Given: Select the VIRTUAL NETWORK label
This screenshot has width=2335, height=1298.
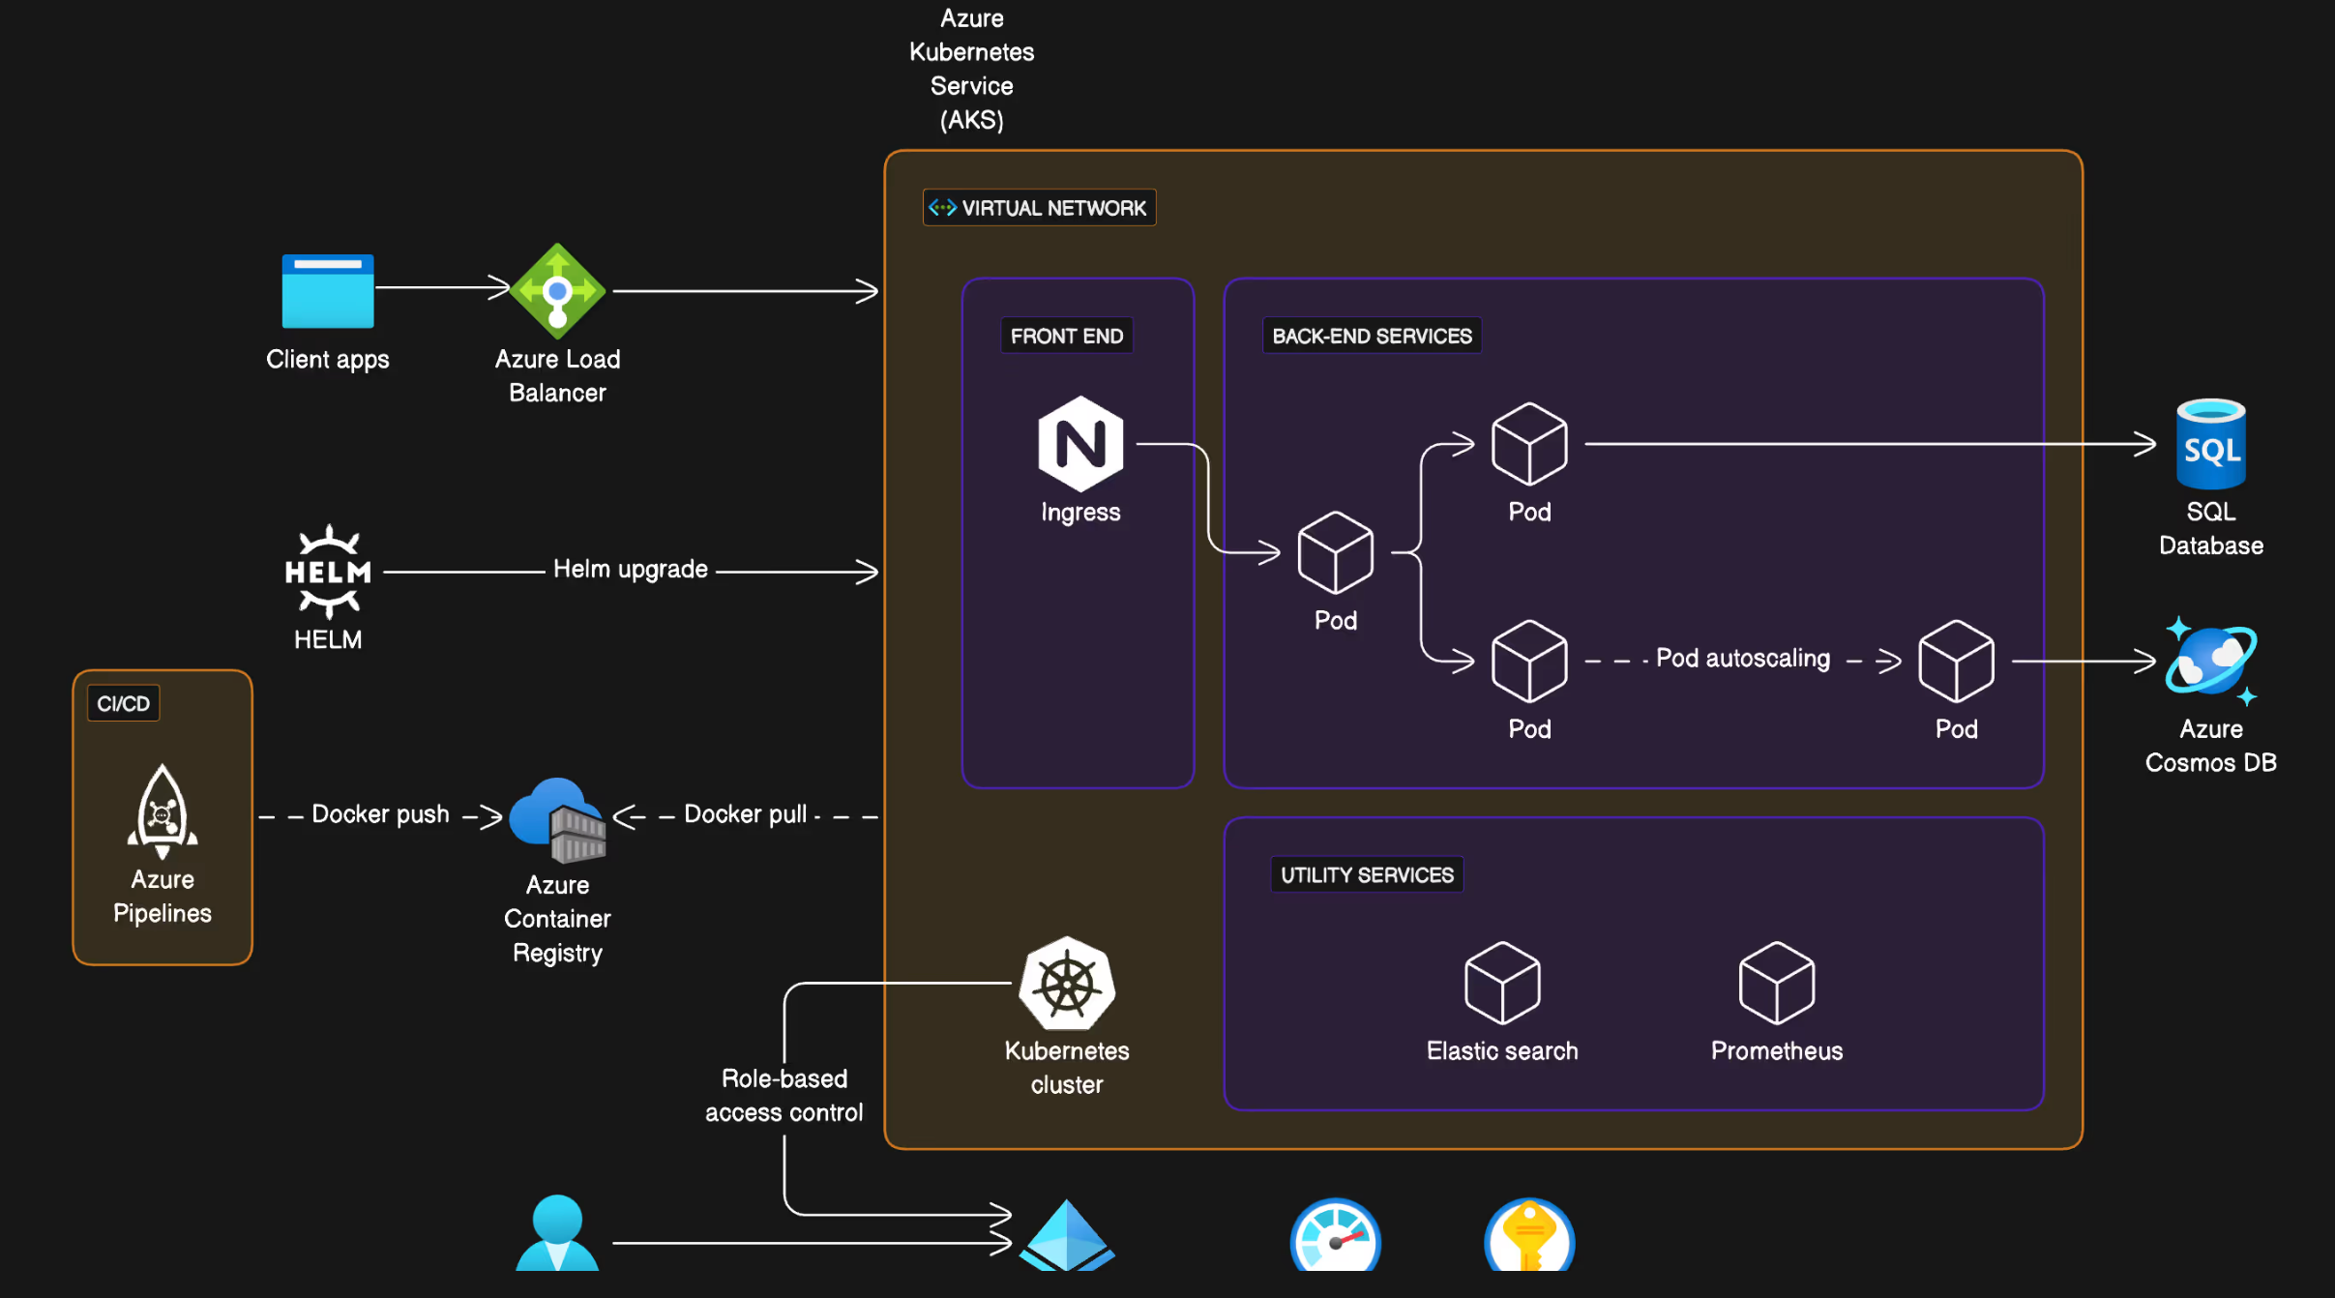Looking at the screenshot, I should 1053,208.
